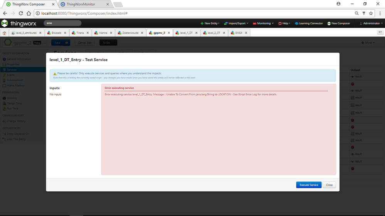Close the gppmc_2 tab
Image resolution: width=385 pixels, height=216 pixels.
coord(169,33)
